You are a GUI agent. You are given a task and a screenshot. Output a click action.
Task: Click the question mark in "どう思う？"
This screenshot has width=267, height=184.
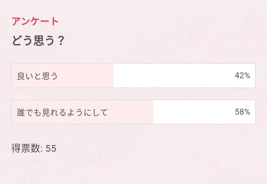61,41
